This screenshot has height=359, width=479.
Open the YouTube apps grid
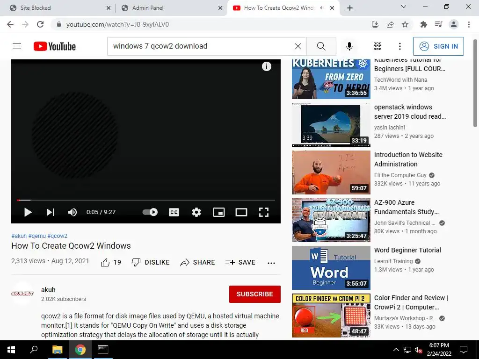377,46
